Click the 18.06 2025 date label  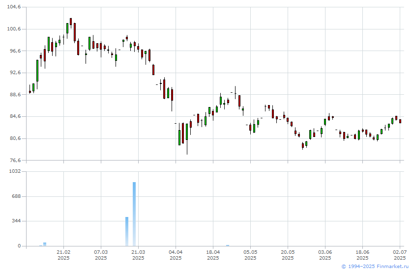tap(362, 255)
